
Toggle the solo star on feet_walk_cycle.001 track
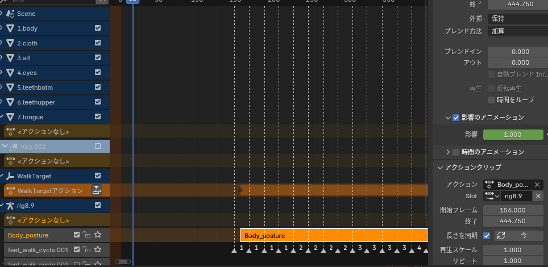pyautogui.click(x=98, y=249)
